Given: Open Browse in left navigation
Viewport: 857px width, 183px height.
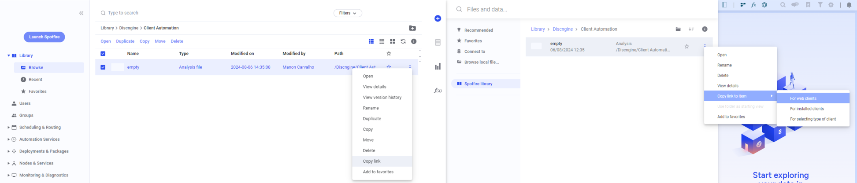Looking at the screenshot, I should 49,68.
